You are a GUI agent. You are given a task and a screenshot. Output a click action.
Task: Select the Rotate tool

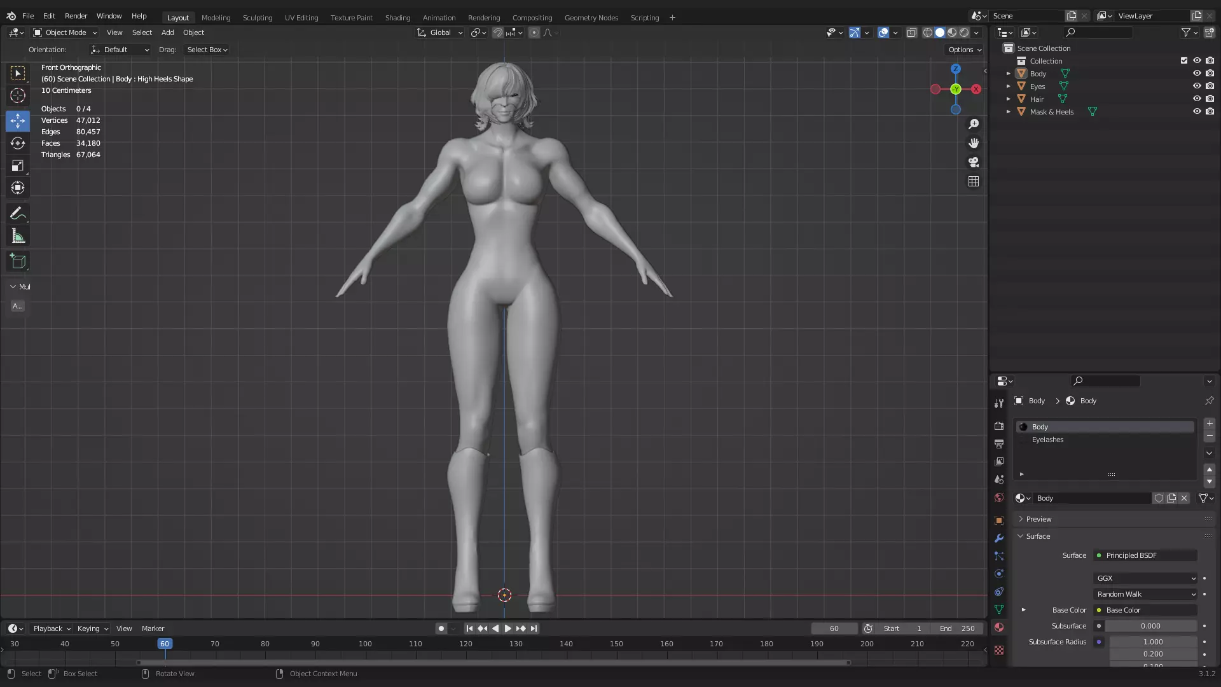coord(18,143)
